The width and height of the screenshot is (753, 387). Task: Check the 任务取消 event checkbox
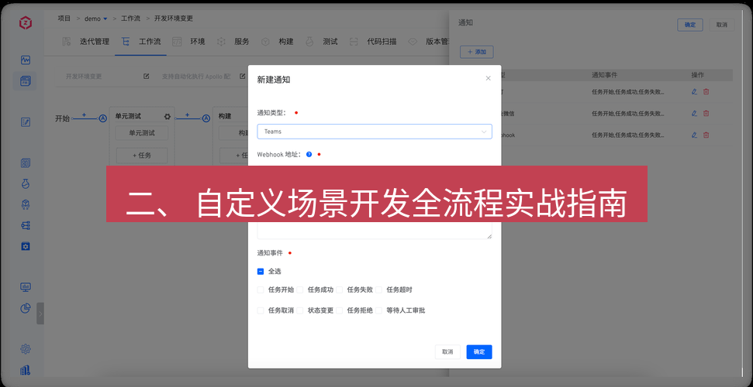tap(261, 310)
